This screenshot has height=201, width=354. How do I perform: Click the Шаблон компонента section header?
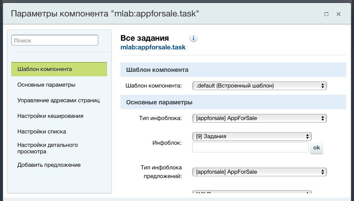233,70
